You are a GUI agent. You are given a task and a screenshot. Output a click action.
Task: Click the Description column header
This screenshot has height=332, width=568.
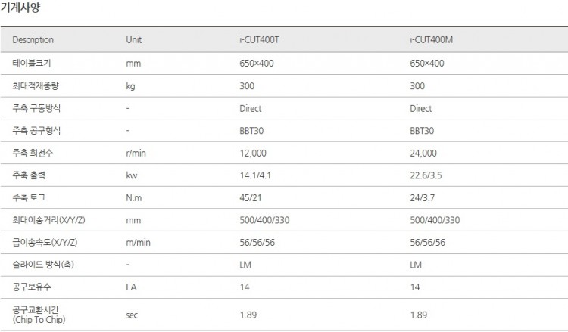pyautogui.click(x=33, y=40)
